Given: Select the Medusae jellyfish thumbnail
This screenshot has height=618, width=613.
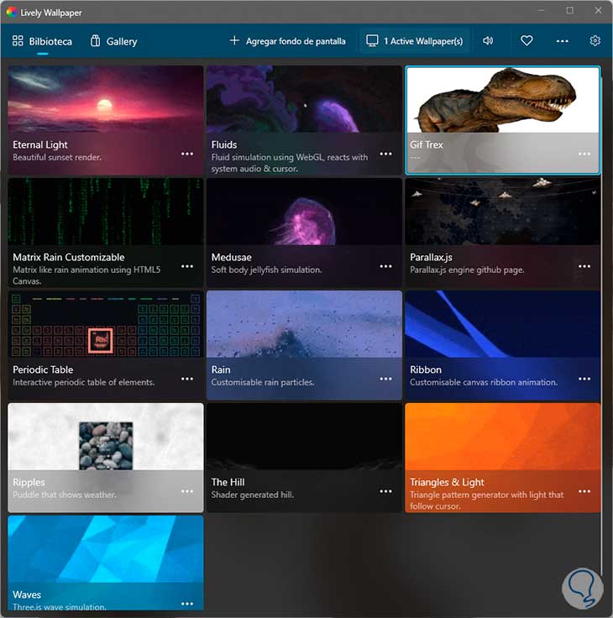Looking at the screenshot, I should (x=304, y=212).
